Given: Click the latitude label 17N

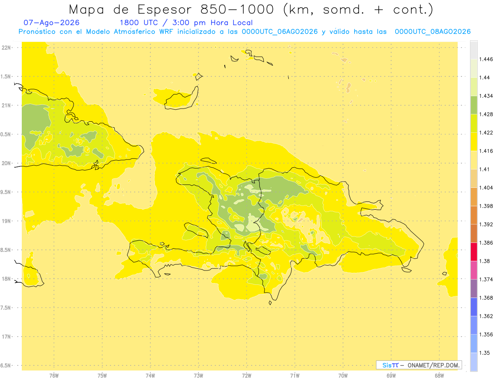Looking at the screenshot, I should [x=6, y=337].
